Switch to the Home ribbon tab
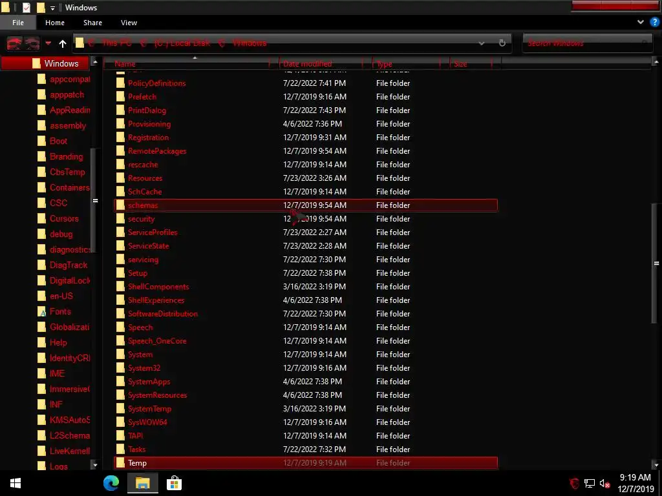 (55, 23)
